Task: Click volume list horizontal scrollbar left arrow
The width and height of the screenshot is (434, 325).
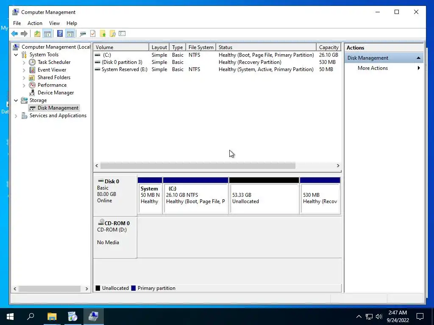Action: (x=97, y=165)
